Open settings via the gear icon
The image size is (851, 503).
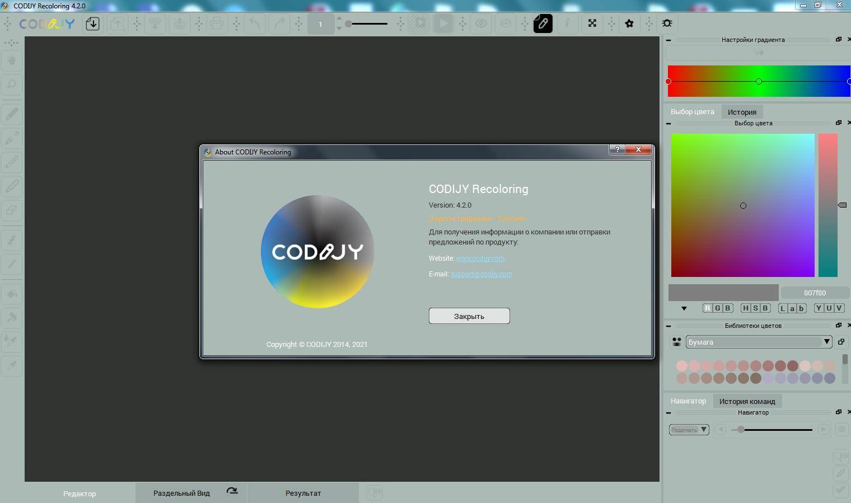tap(629, 23)
